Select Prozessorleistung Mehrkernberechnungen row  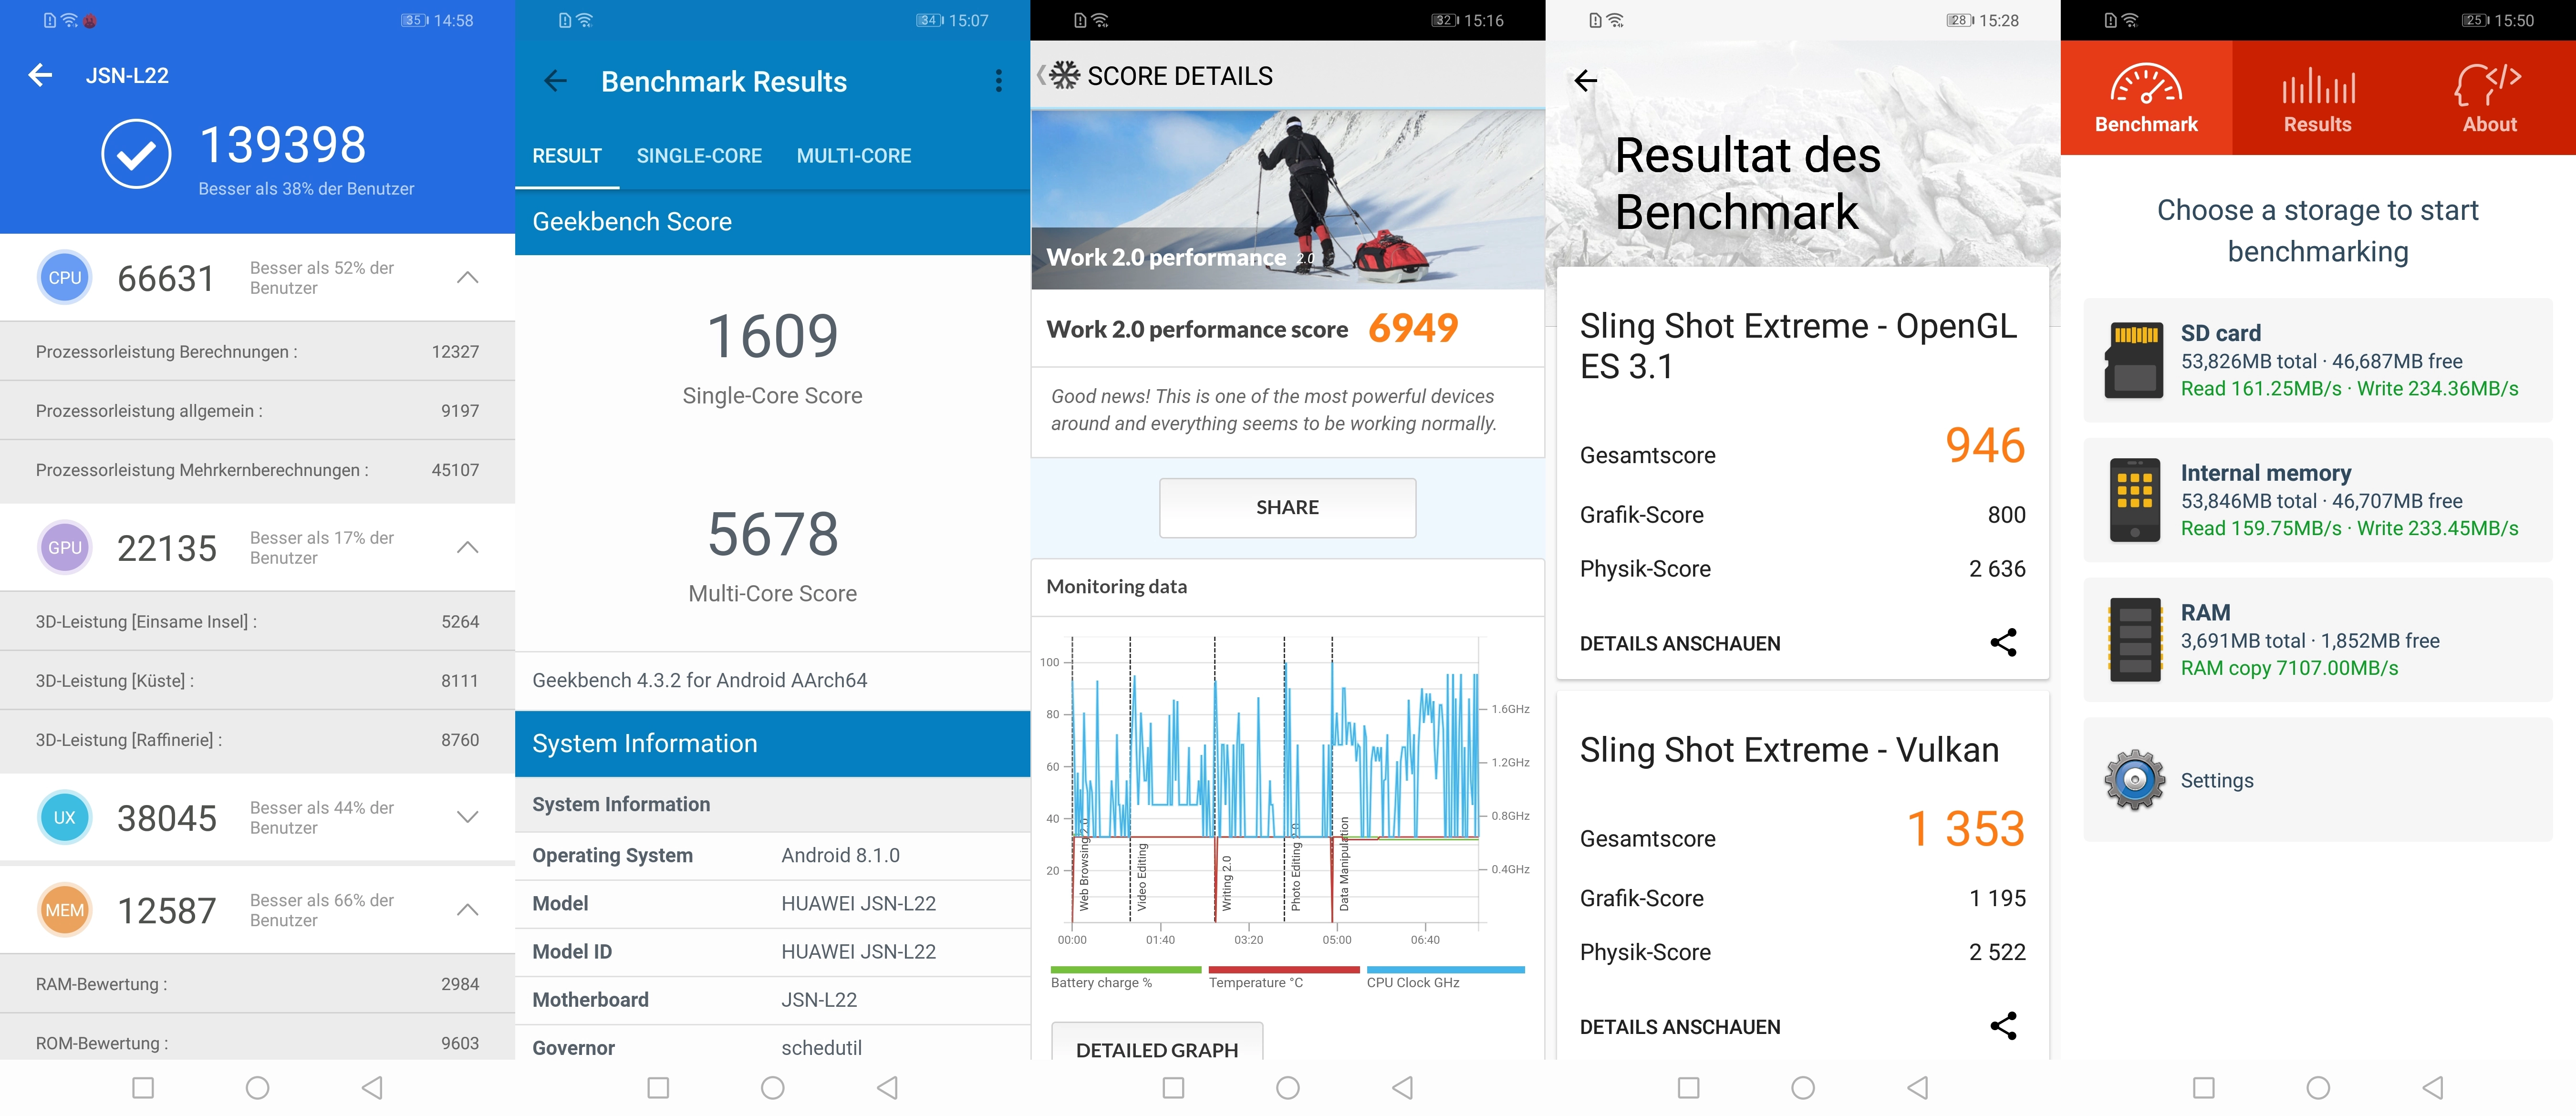pyautogui.click(x=257, y=470)
